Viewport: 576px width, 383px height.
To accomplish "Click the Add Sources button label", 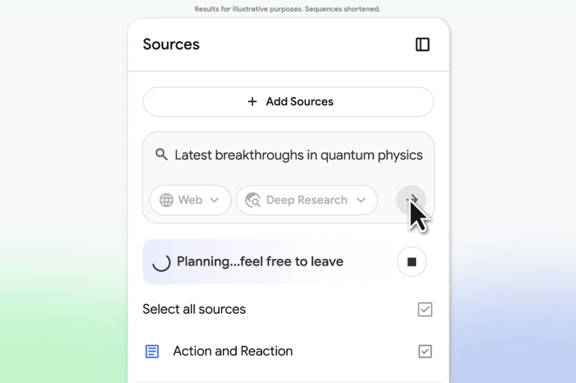I will click(300, 102).
